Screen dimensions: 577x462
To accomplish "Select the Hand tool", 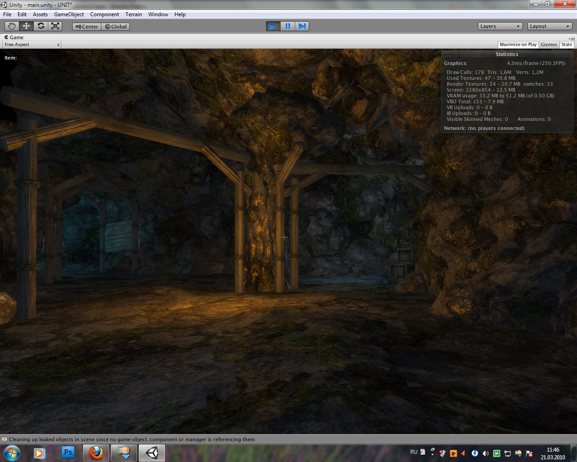I will 11,26.
